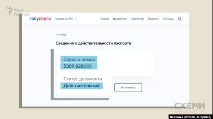The height and width of the screenshot is (119, 213).
Task: Click the highlighted Серия и номер label
Action: [79, 59]
